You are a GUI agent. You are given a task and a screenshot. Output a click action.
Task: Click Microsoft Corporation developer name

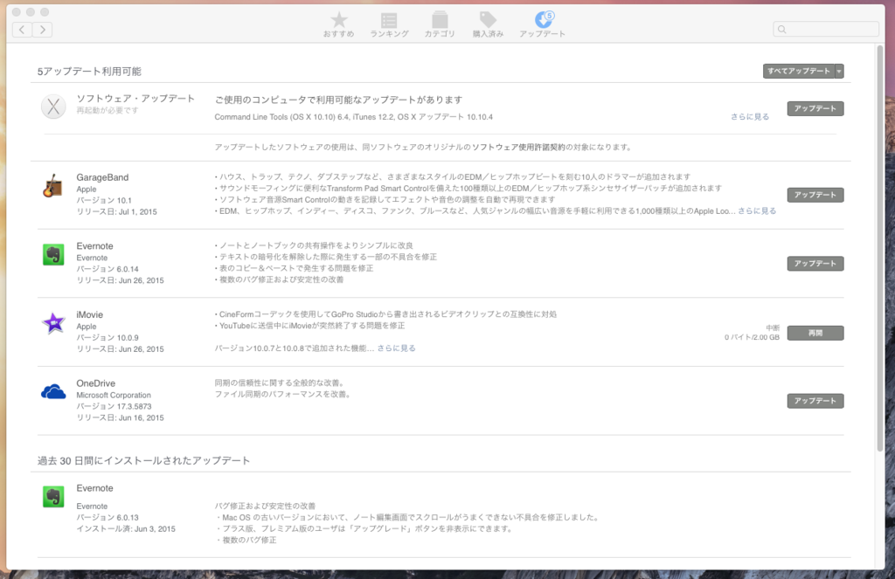(x=114, y=396)
